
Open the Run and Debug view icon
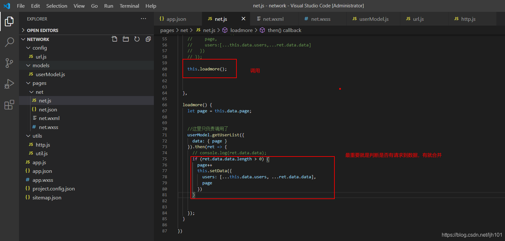(9, 84)
